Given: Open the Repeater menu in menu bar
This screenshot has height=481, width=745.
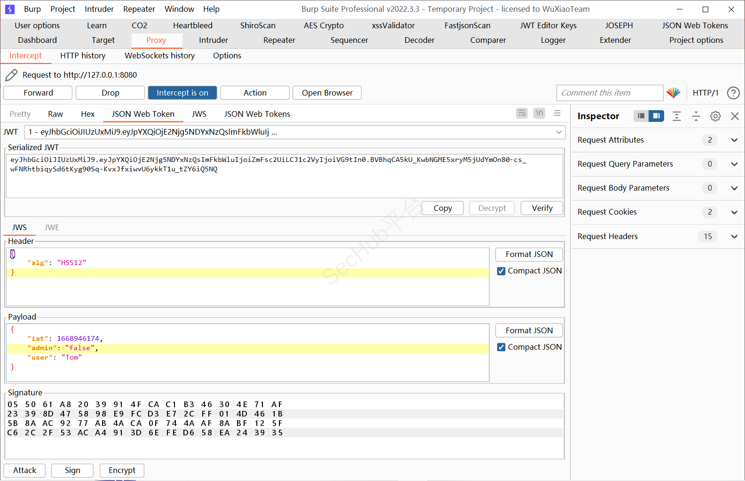Looking at the screenshot, I should tap(139, 9).
